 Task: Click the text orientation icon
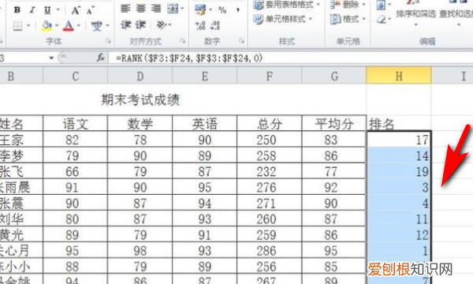coord(161,24)
